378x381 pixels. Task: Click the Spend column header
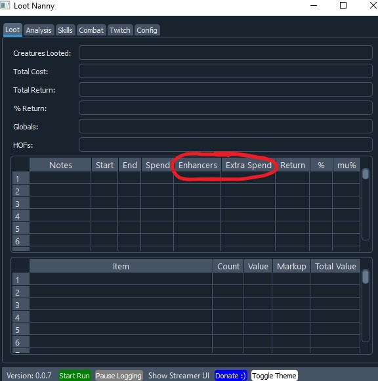(157, 165)
